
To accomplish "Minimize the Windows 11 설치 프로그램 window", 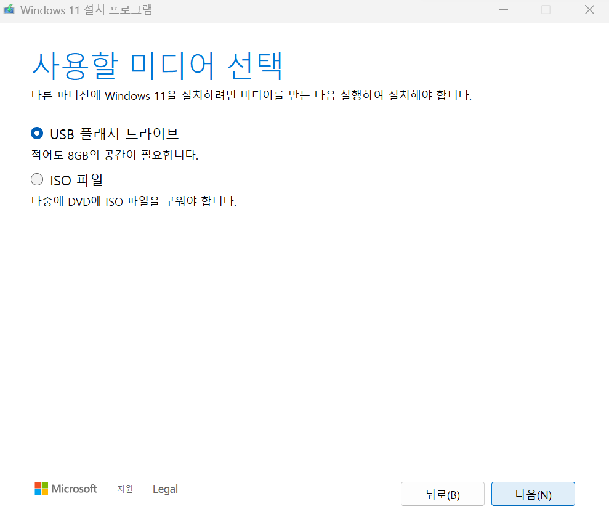I will (503, 10).
